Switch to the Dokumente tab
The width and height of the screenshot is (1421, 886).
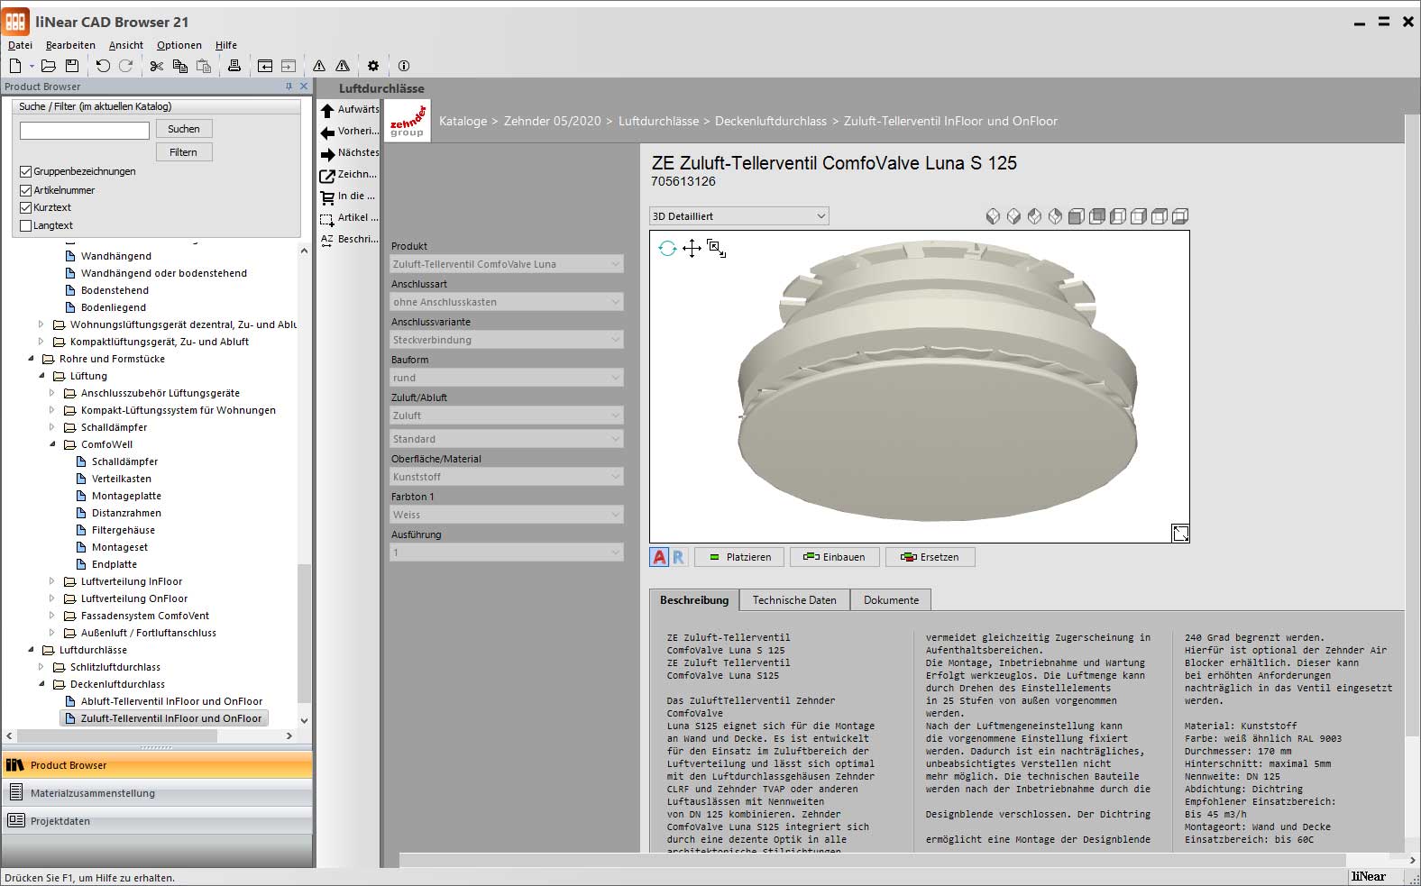click(x=891, y=600)
